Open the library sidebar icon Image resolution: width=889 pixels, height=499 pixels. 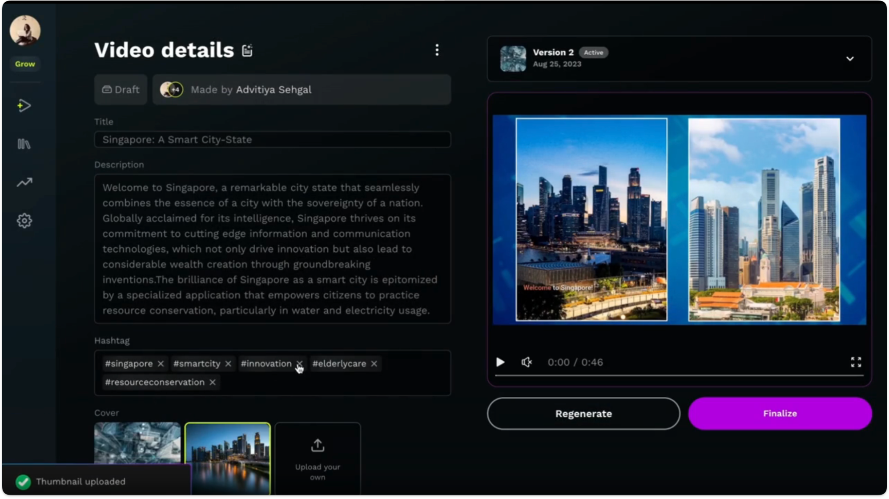coord(24,144)
